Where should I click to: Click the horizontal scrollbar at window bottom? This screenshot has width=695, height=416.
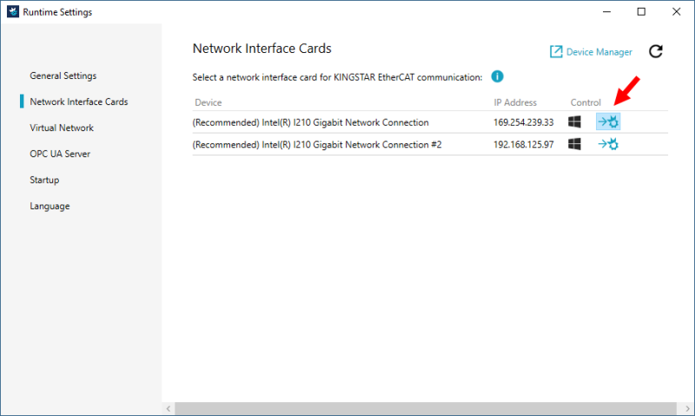click(x=426, y=408)
